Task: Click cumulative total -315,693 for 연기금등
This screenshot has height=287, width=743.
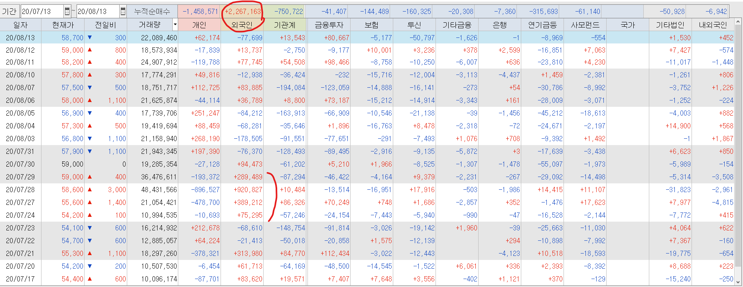Action: [x=544, y=12]
